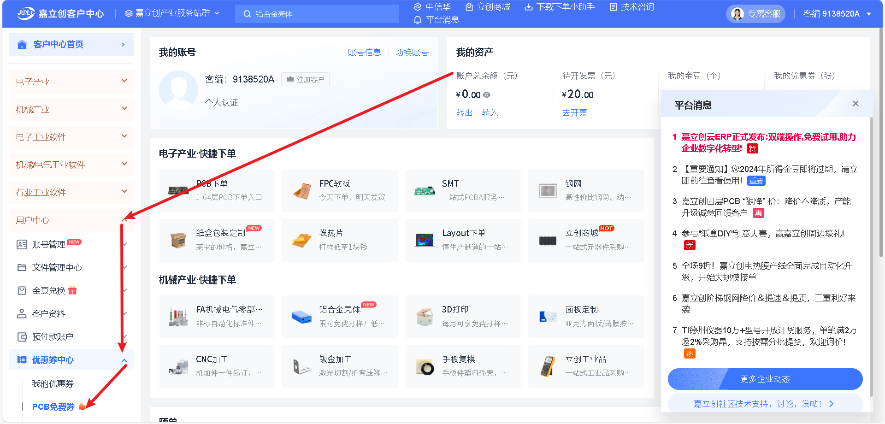Click the FPC软板 product icon
The image size is (885, 424).
click(x=302, y=190)
